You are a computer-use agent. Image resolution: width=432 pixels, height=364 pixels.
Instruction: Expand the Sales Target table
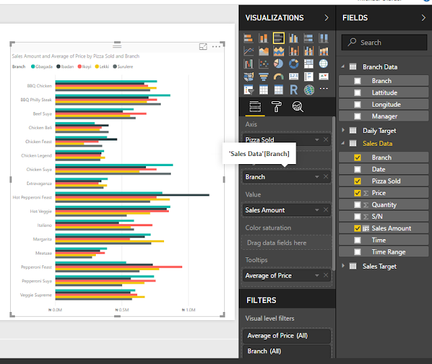point(343,265)
